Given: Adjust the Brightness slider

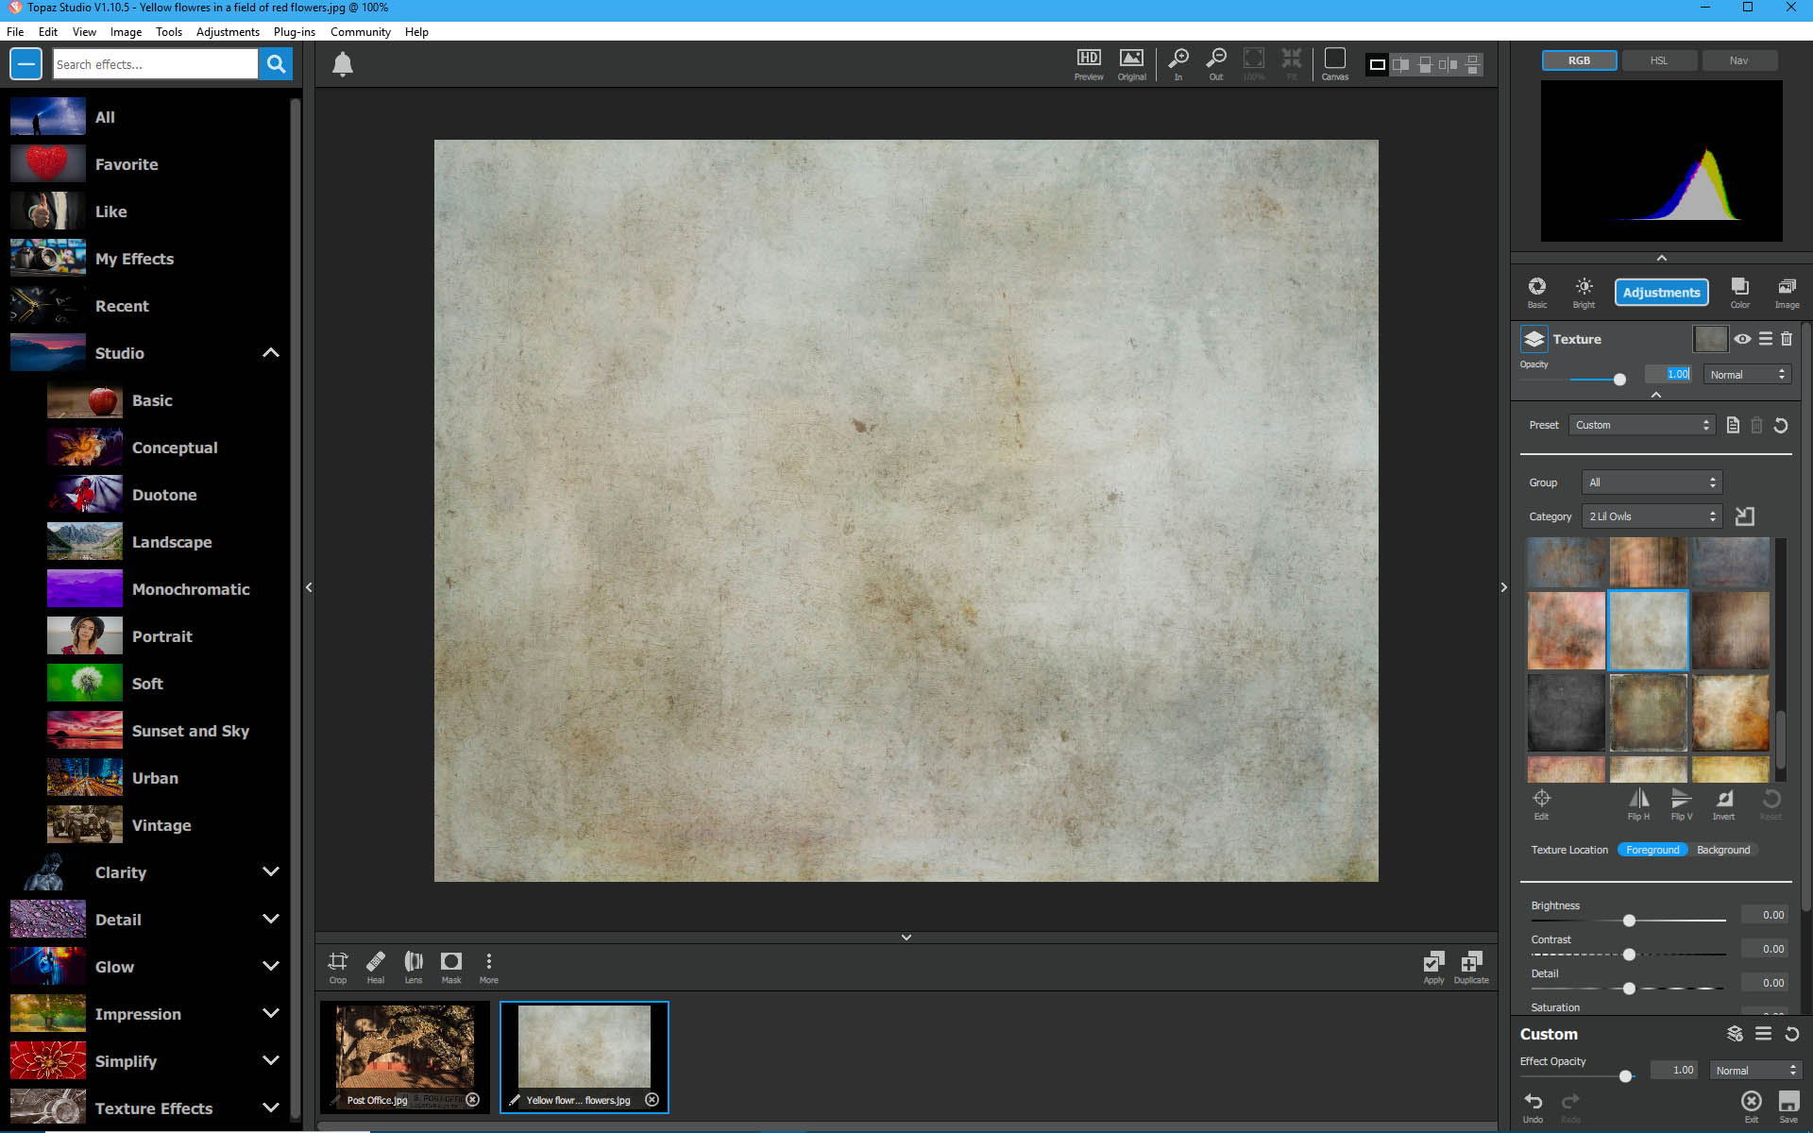Looking at the screenshot, I should [x=1629, y=920].
